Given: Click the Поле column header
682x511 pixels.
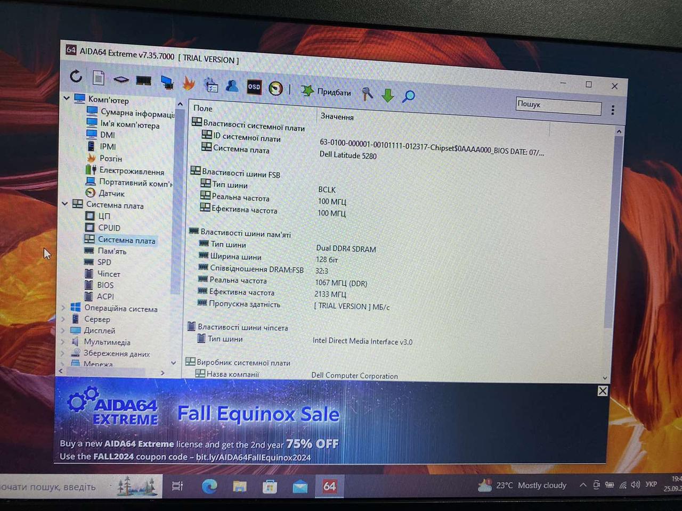Looking at the screenshot, I should pyautogui.click(x=203, y=108).
